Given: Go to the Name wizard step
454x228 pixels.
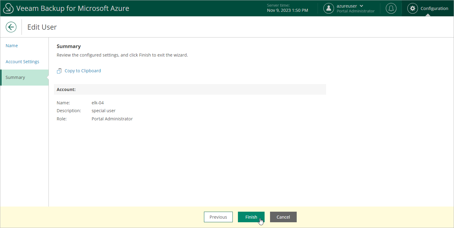Looking at the screenshot, I should [12, 46].
